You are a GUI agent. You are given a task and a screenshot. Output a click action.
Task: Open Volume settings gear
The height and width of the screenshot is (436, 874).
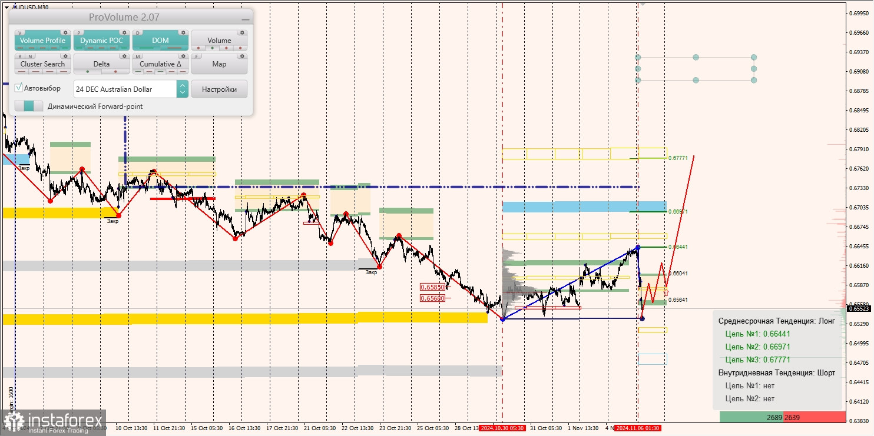(x=242, y=32)
